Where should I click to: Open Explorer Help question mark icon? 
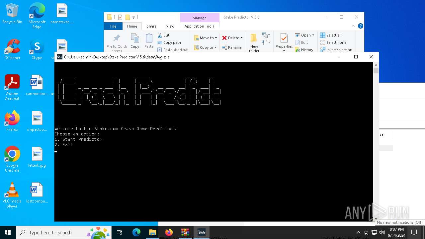click(x=361, y=26)
